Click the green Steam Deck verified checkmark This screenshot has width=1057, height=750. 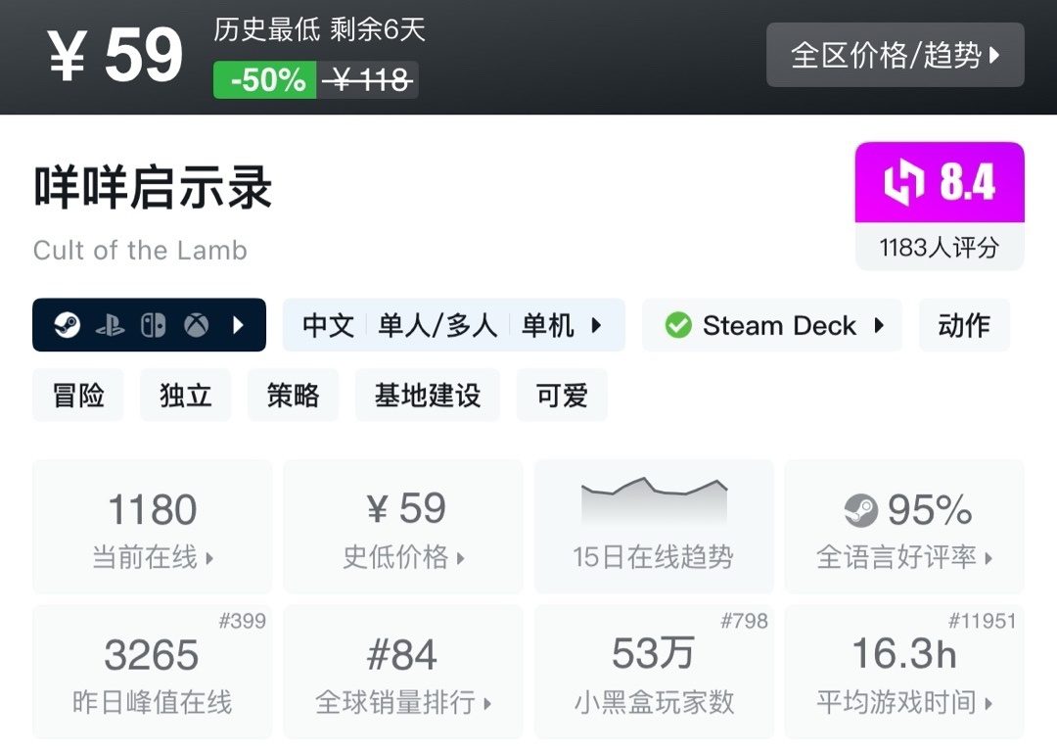tap(678, 325)
